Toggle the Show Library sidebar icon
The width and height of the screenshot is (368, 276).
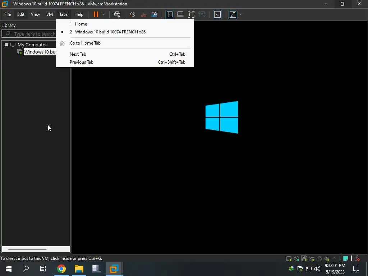tap(170, 14)
